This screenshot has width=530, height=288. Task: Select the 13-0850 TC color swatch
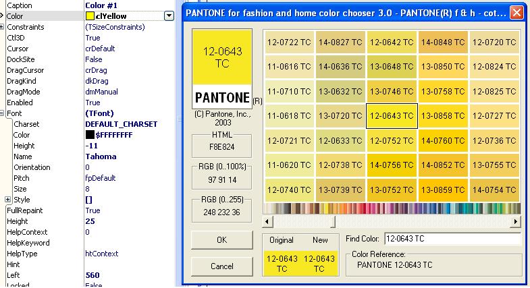point(443,67)
